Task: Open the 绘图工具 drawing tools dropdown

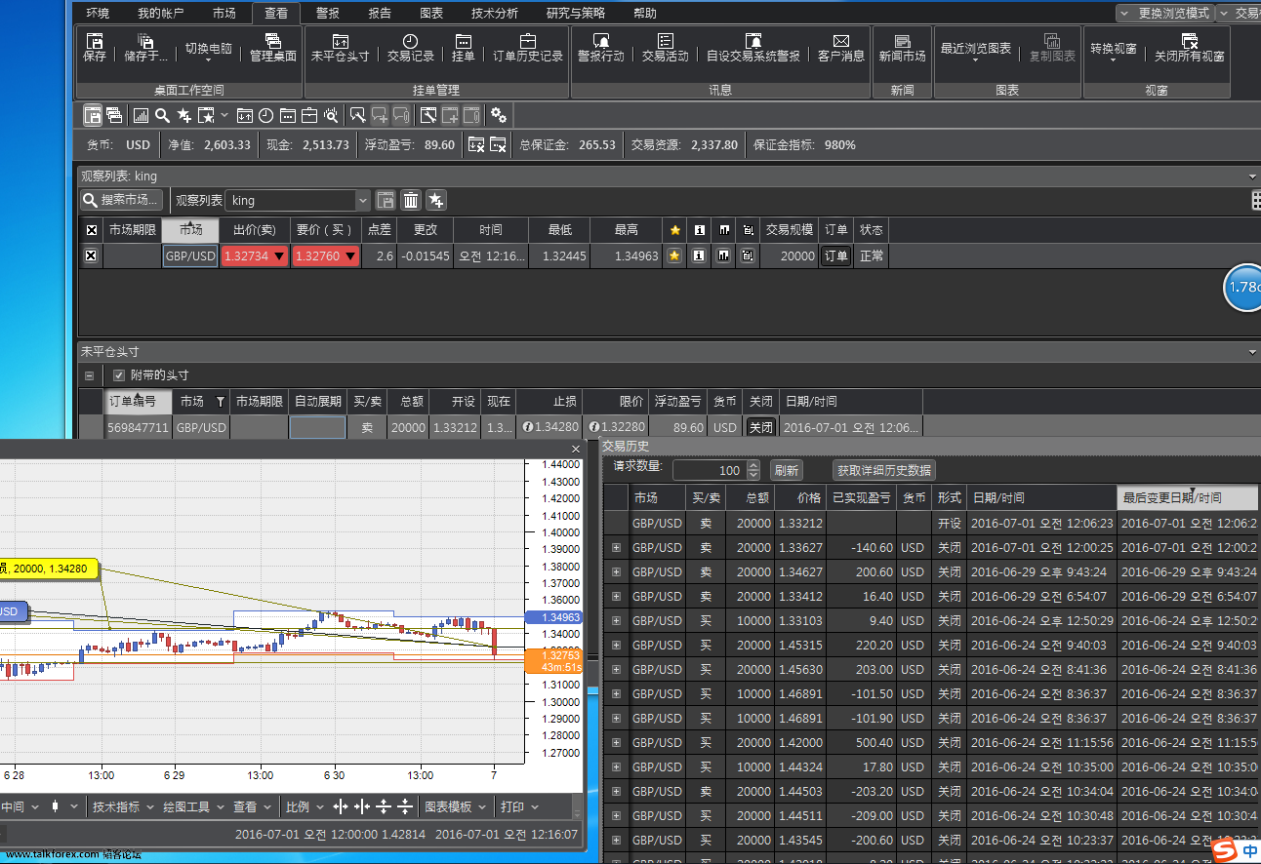Action: pyautogui.click(x=192, y=806)
